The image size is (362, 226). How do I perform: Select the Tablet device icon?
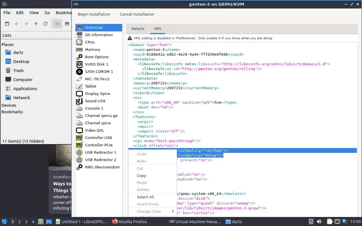click(80, 86)
